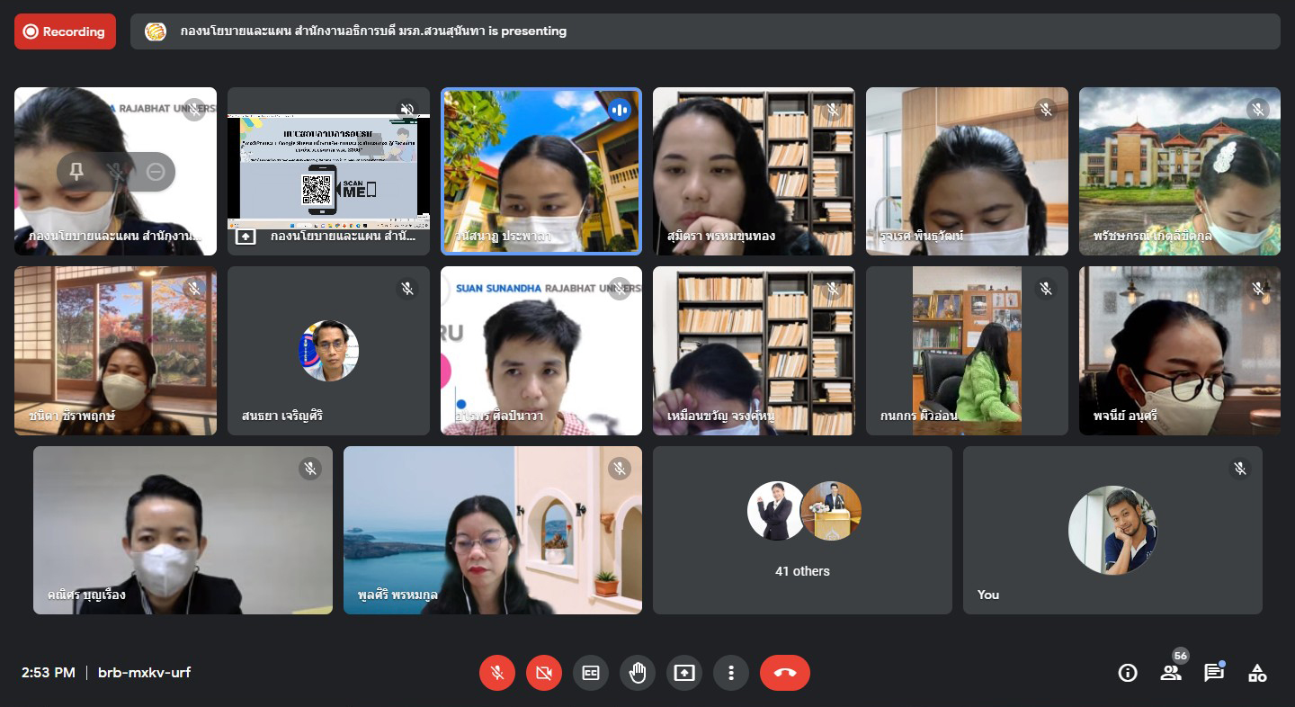The height and width of the screenshot is (707, 1295).
Task: Leave call with the red hang-up button
Action: 784,673
